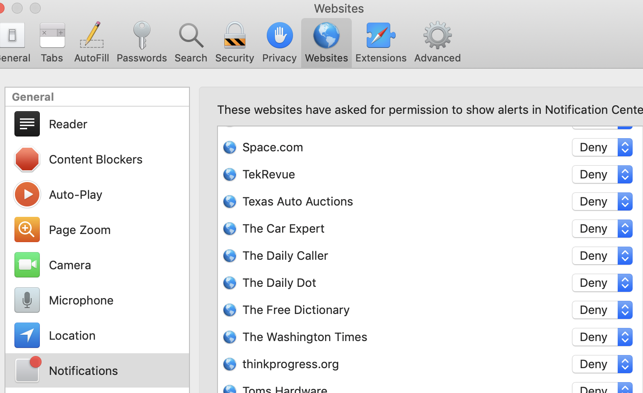Click the globe icon beside The Daily Caller

click(x=230, y=256)
